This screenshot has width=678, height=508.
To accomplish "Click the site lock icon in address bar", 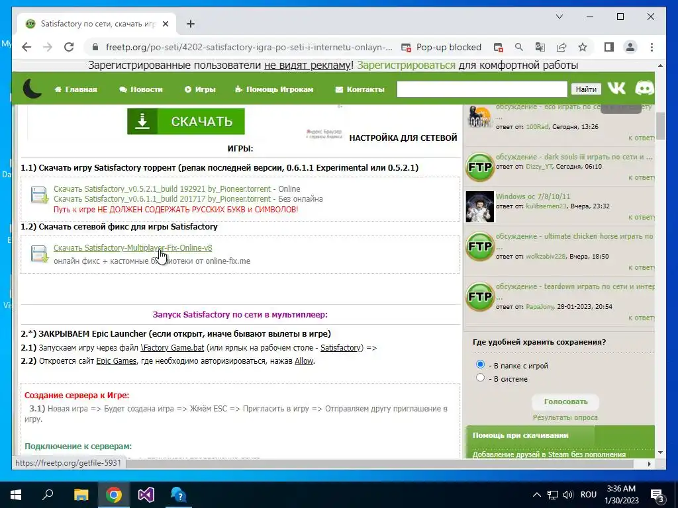I will click(95, 47).
